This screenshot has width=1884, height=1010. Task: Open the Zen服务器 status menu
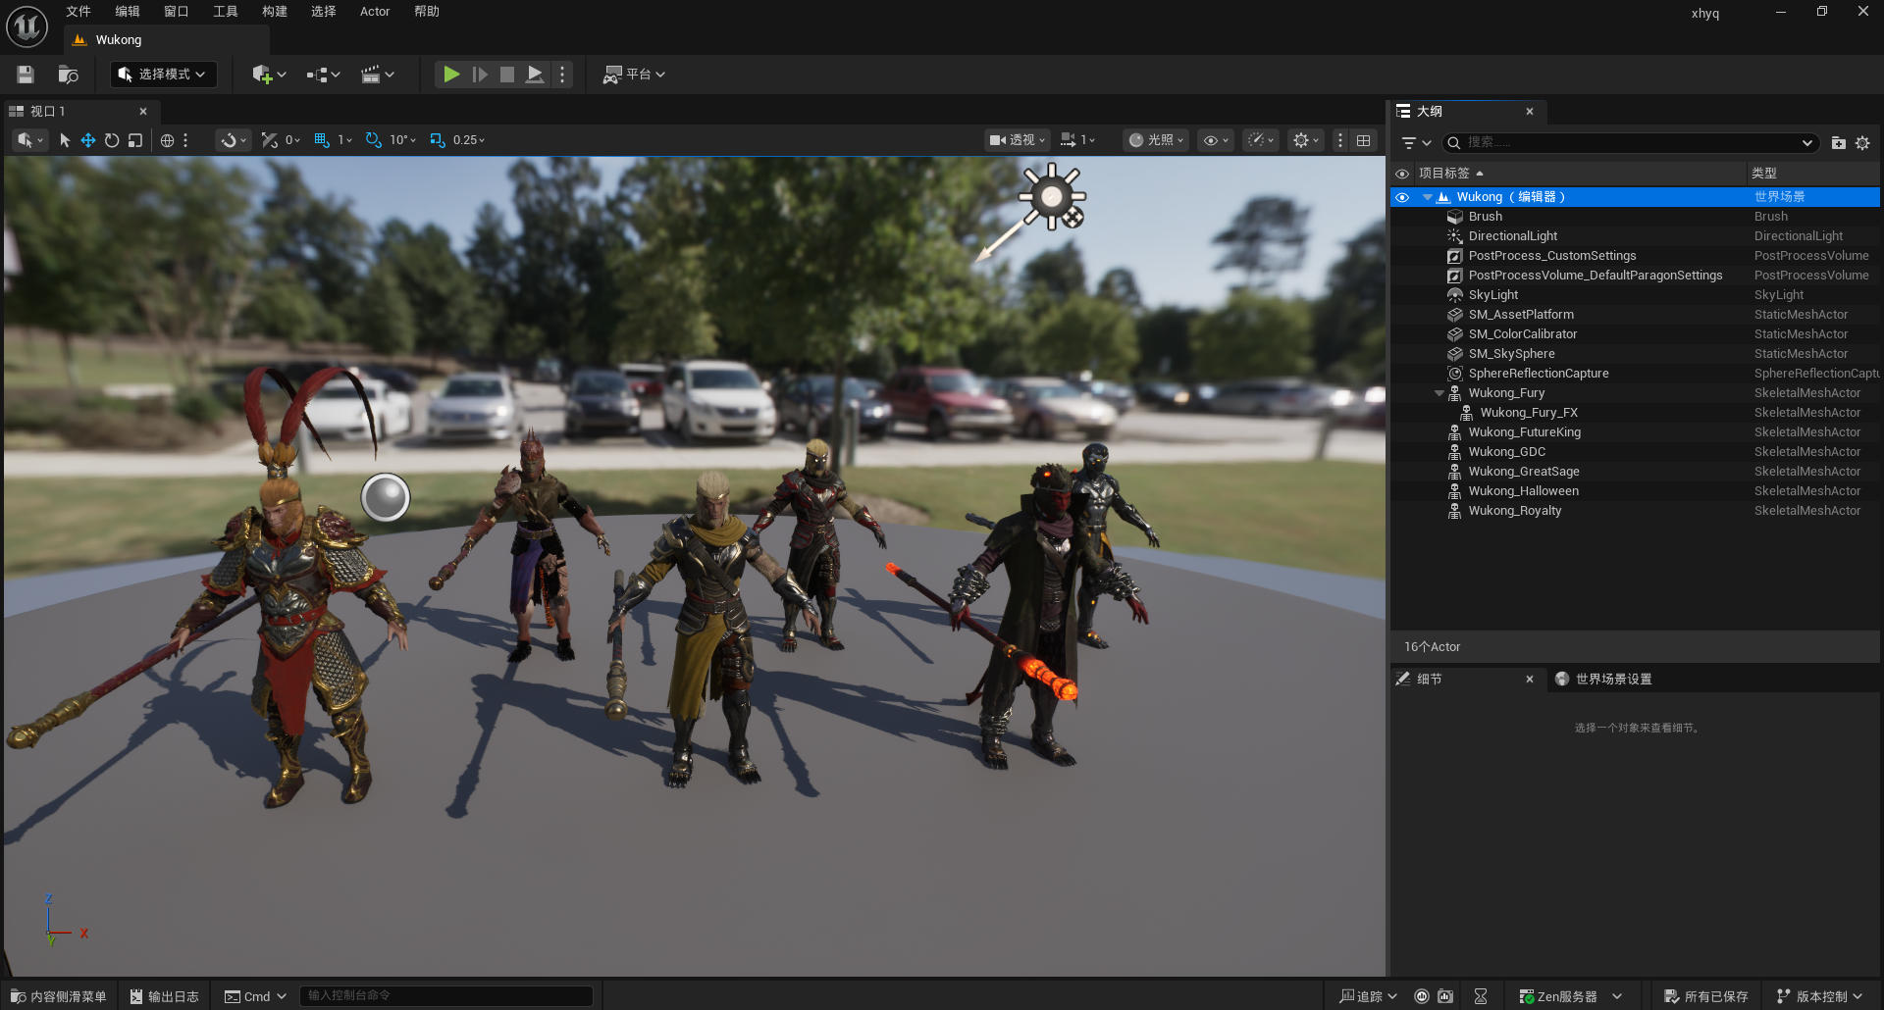click(x=1570, y=996)
